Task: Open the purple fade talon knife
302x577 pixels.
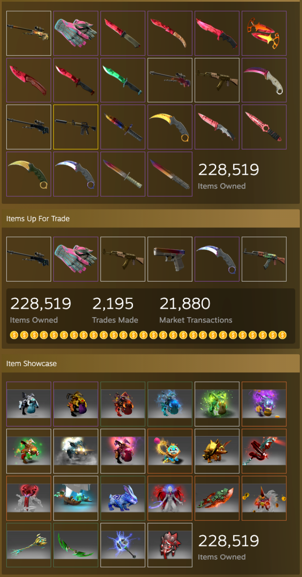Action: (264, 80)
